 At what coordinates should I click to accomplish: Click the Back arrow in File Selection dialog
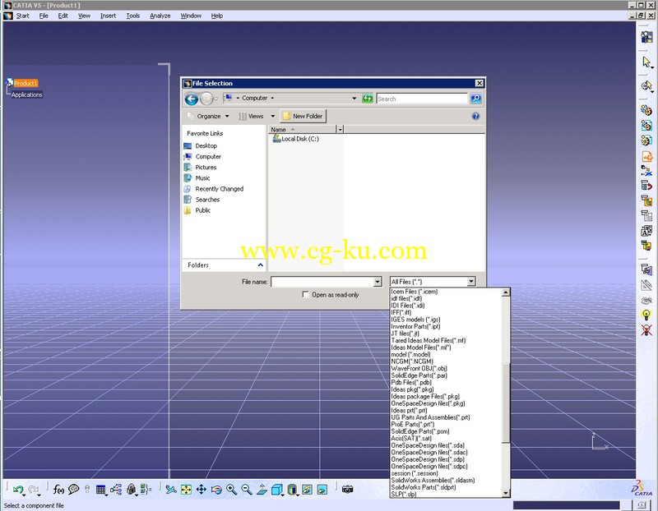click(192, 99)
